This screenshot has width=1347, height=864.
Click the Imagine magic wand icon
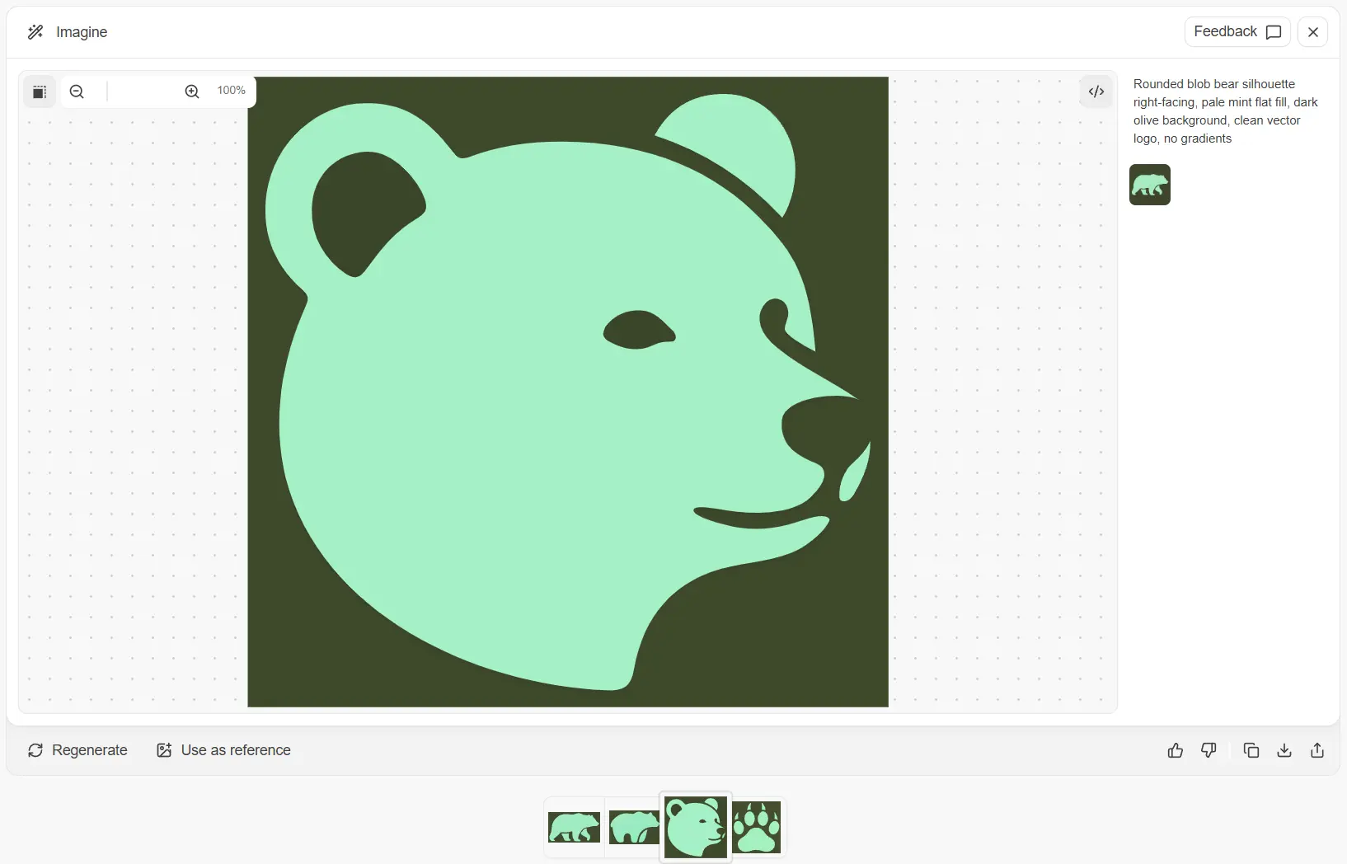coord(35,31)
